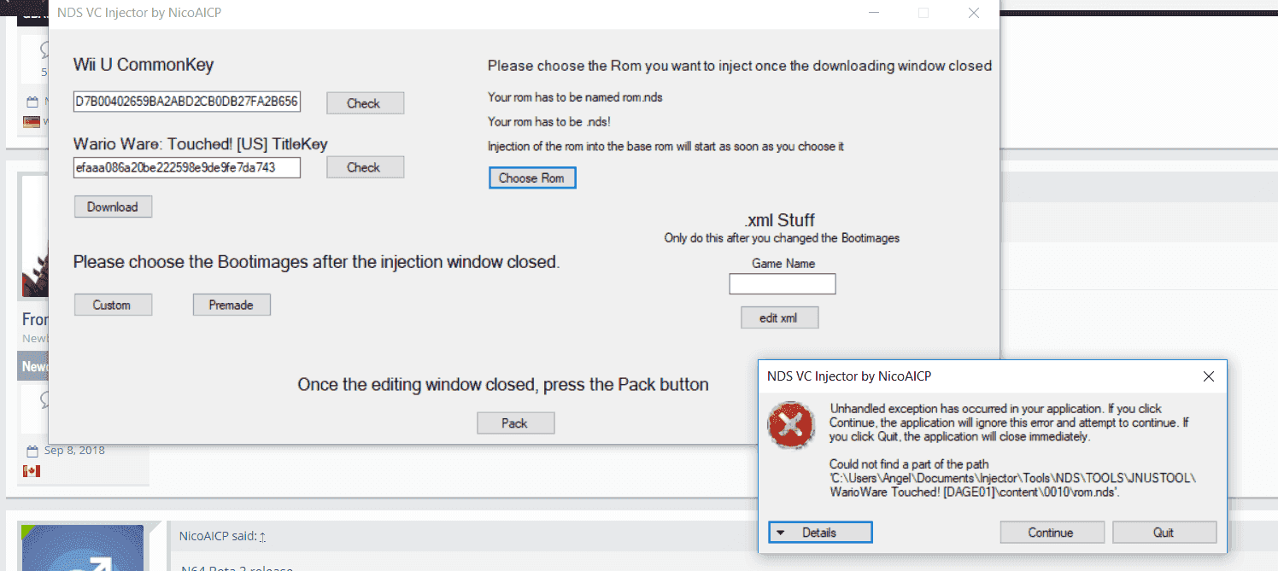Click Continue in the exception dialog
Screen dimensions: 1278x571
[x=1051, y=533]
